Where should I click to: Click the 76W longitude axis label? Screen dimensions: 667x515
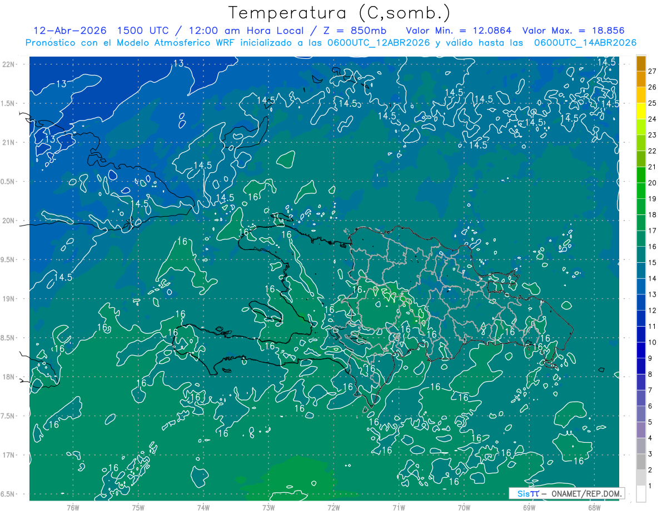click(x=73, y=507)
